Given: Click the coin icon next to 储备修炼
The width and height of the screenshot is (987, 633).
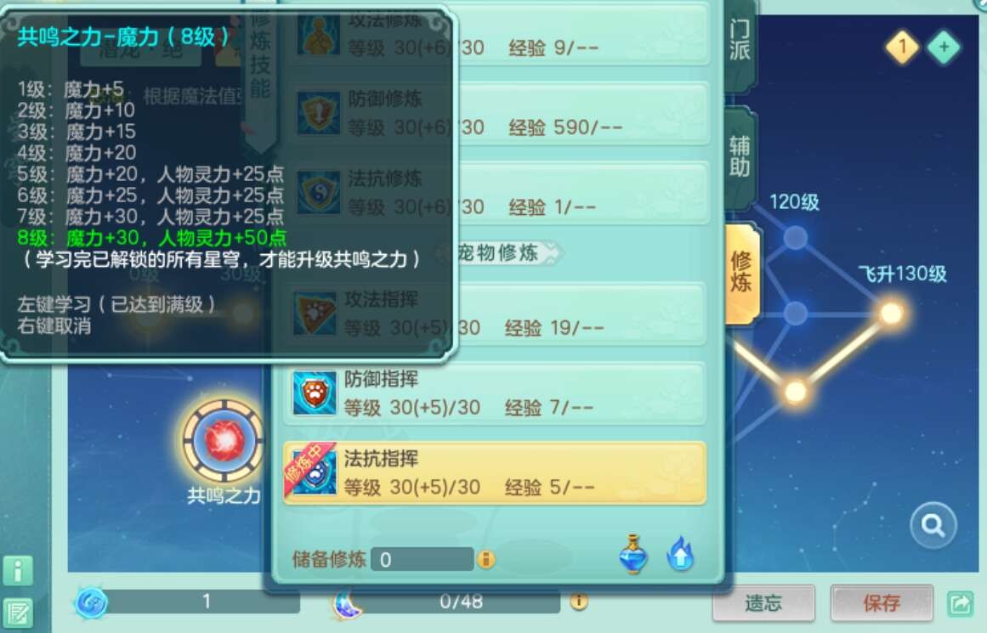Looking at the screenshot, I should click(486, 559).
